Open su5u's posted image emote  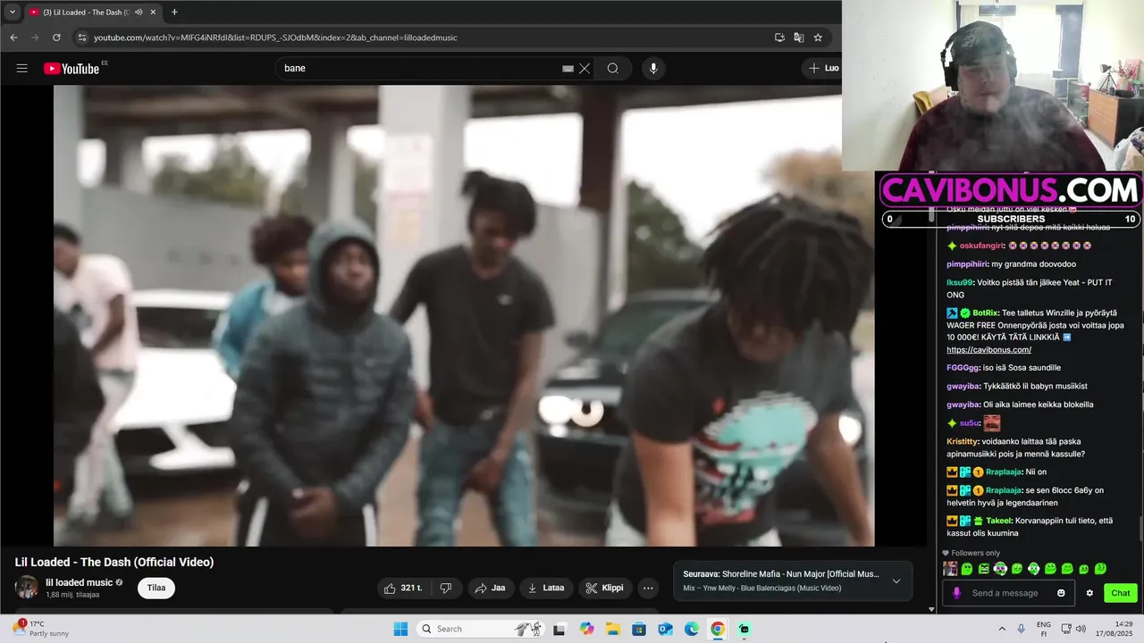(x=992, y=423)
